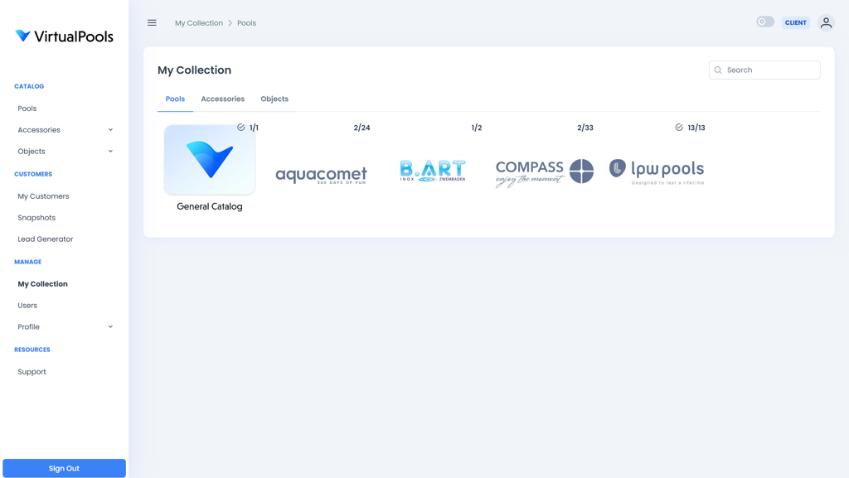Click the search magnifier icon
This screenshot has width=849, height=478.
pyautogui.click(x=718, y=70)
